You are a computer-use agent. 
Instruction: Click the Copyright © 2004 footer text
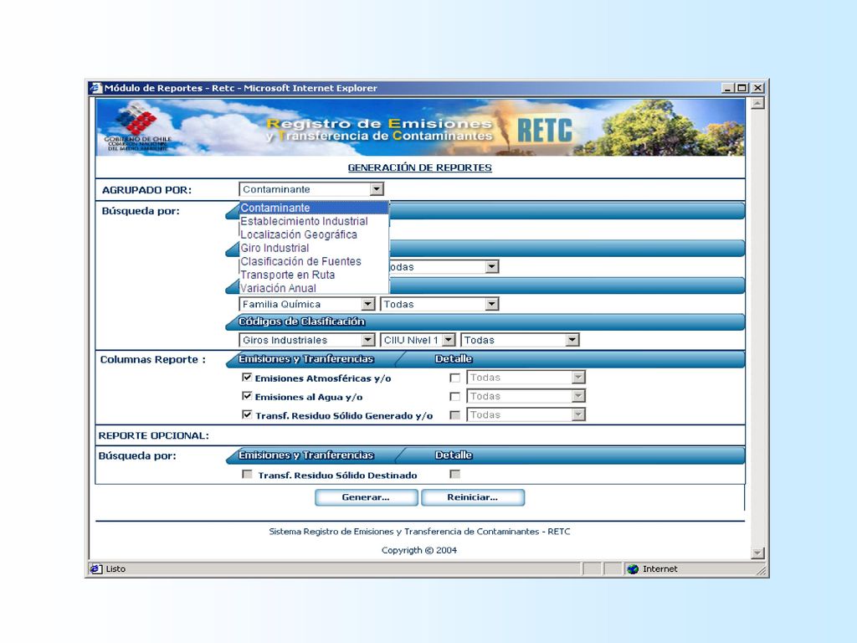pyautogui.click(x=419, y=550)
